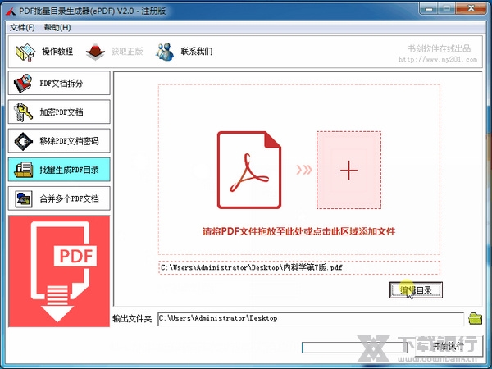The image size is (492, 369).
Task: Click the 编辑目录 button
Action: (416, 290)
